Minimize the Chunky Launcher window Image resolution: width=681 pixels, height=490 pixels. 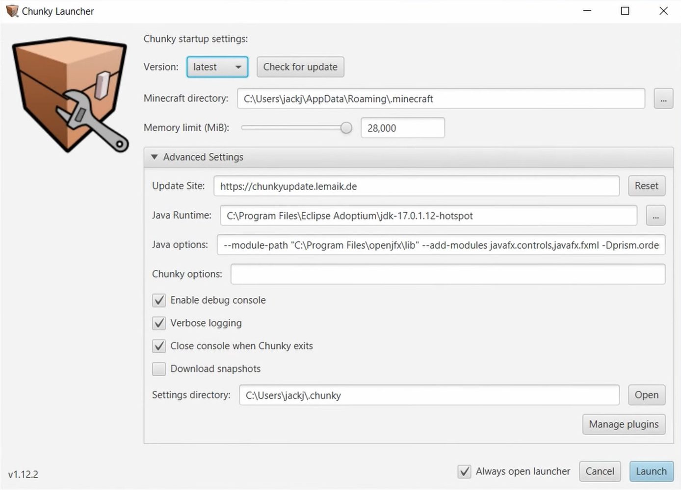587,11
